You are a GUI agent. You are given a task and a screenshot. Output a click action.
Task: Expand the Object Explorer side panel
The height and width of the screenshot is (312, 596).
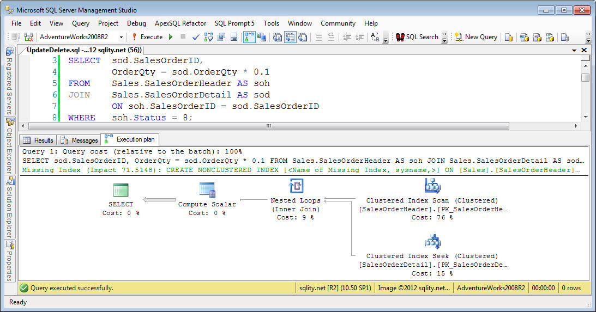pyautogui.click(x=10, y=146)
